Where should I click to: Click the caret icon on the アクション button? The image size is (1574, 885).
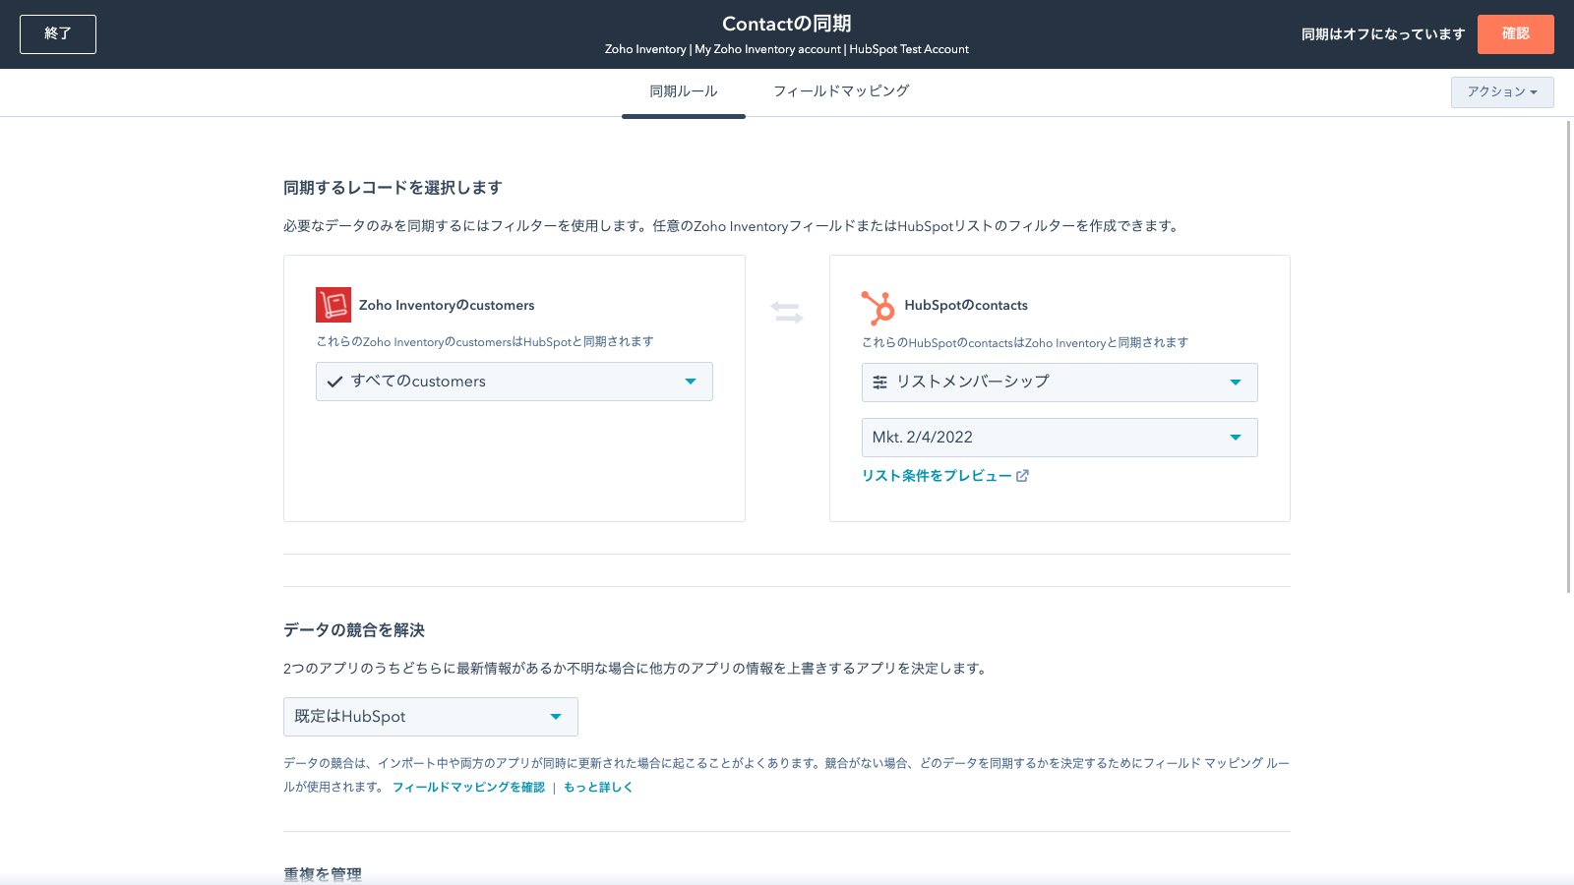(1533, 91)
